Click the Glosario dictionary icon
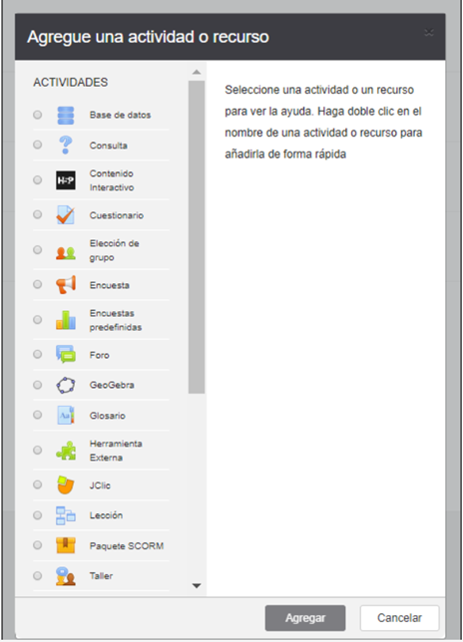The image size is (463, 642). pyautogui.click(x=66, y=415)
